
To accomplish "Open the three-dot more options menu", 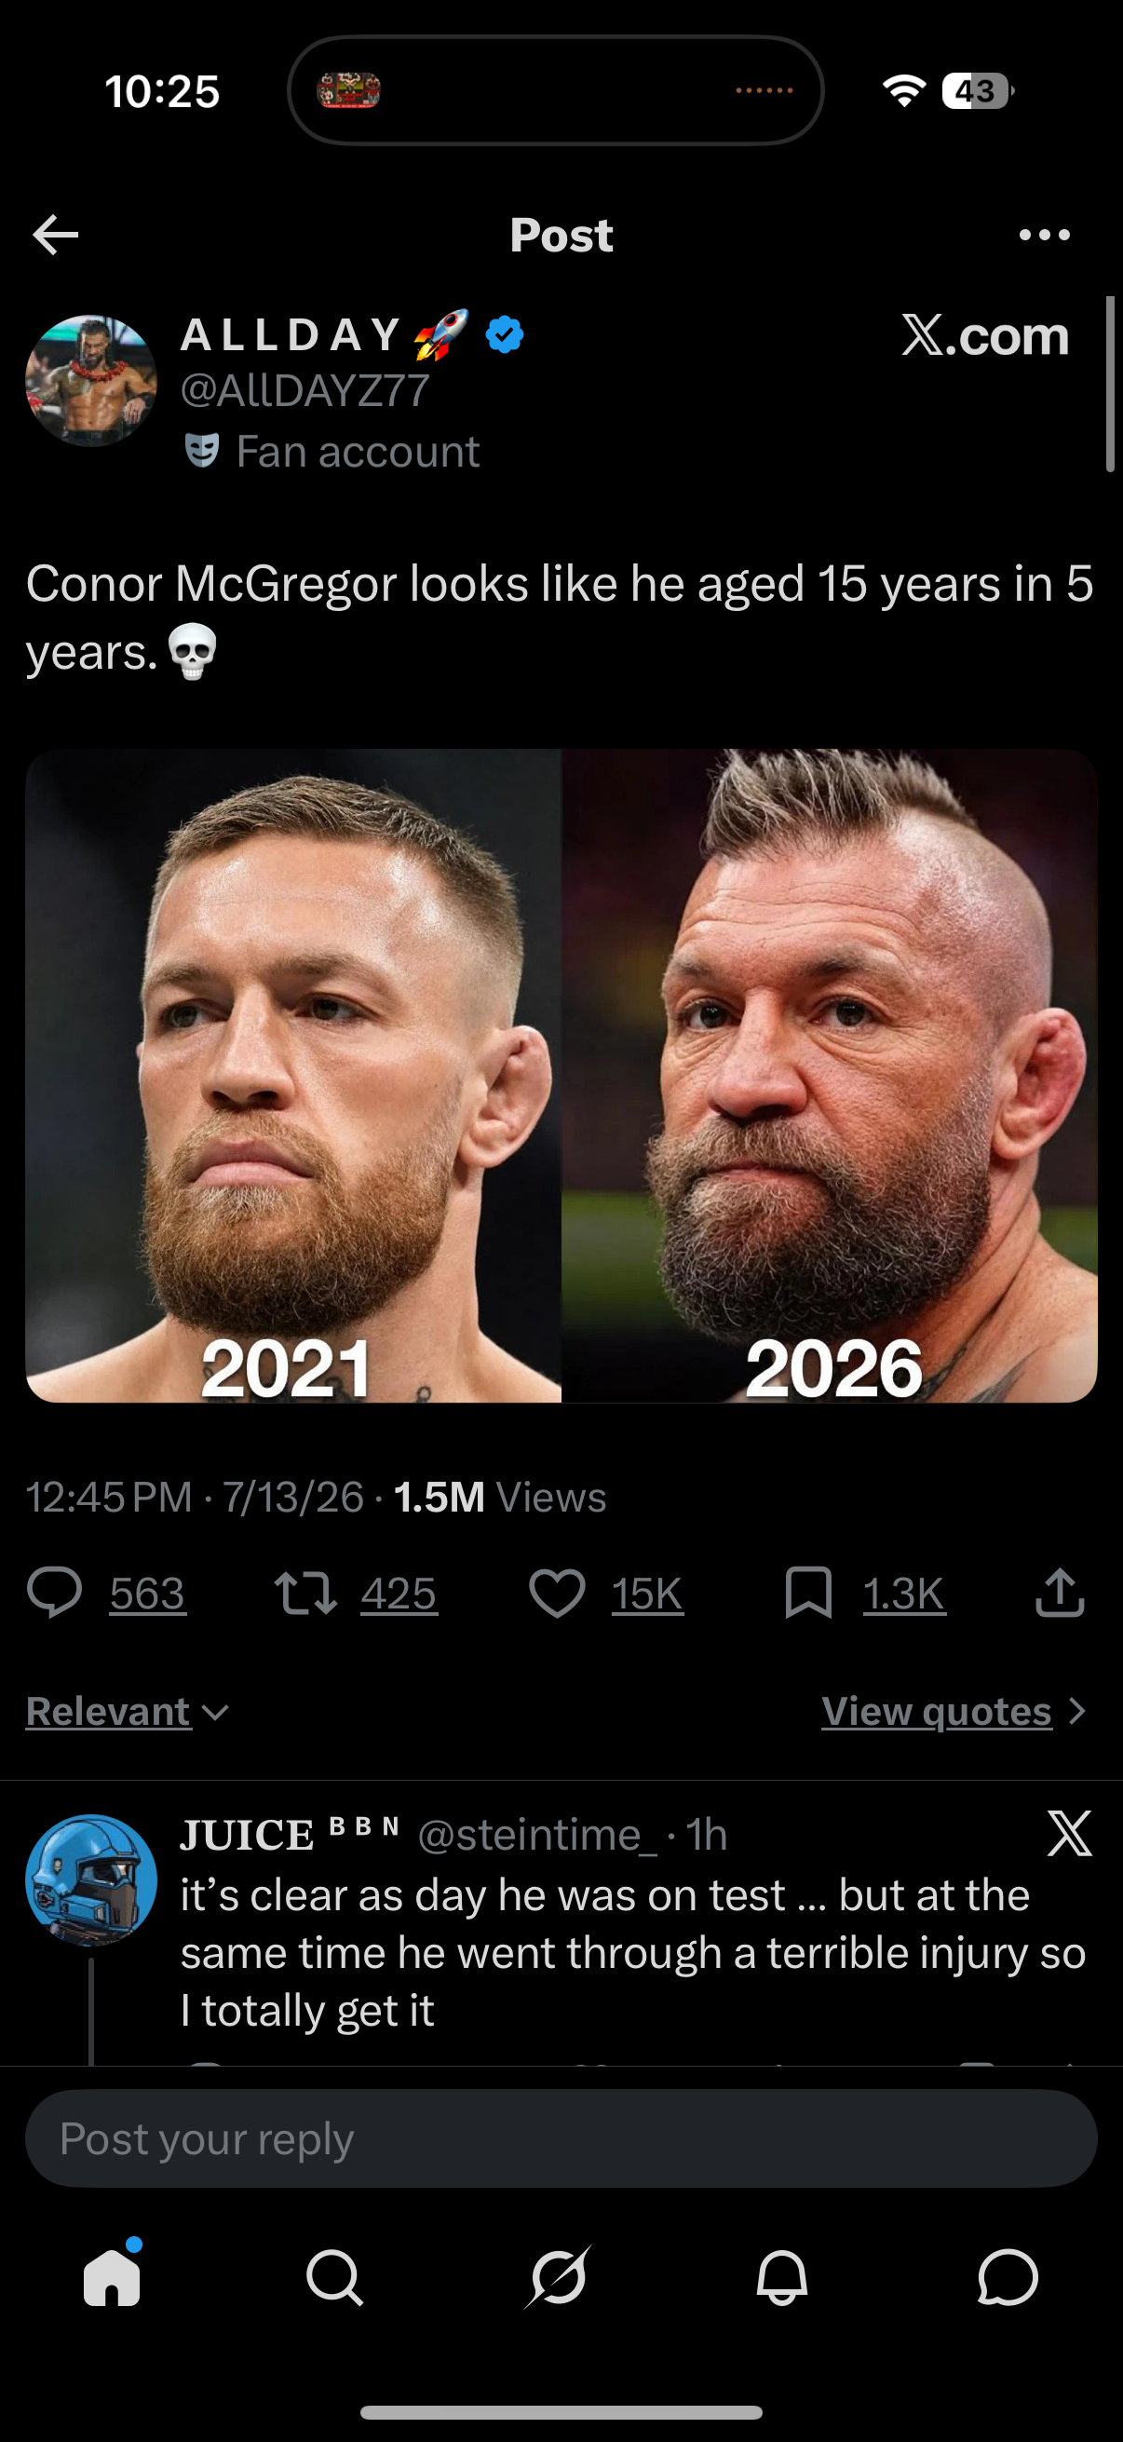I will 1045,235.
